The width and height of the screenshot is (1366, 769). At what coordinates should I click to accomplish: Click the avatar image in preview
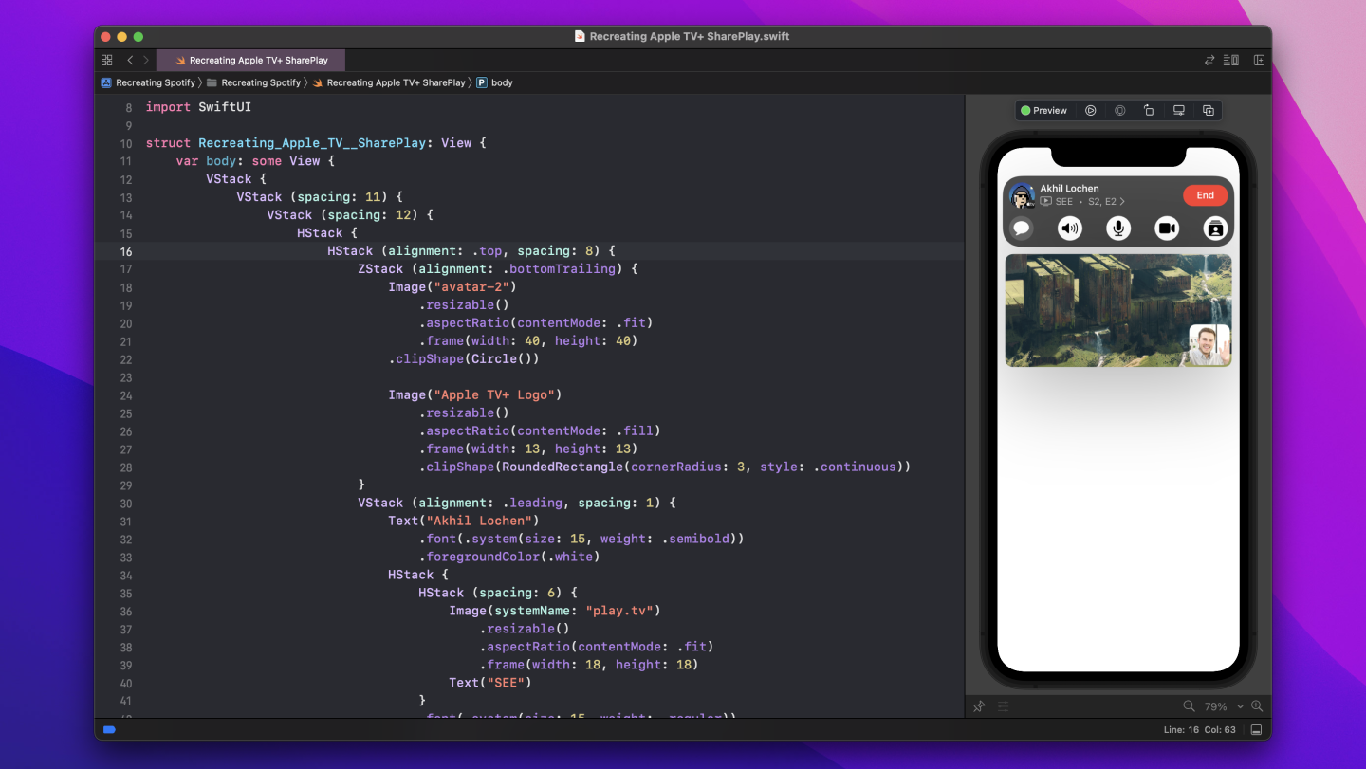coord(1022,196)
